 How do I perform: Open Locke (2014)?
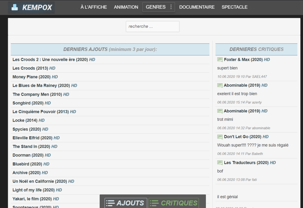(28, 120)
